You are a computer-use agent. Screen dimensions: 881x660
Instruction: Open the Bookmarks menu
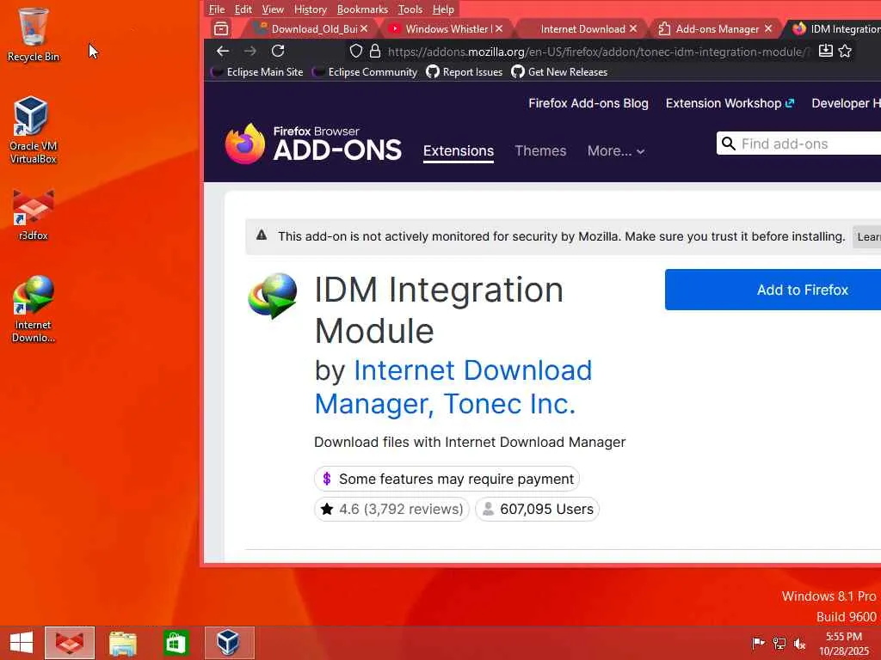click(x=362, y=9)
